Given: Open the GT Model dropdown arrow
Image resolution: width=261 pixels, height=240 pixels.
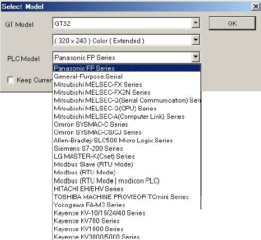Looking at the screenshot, I should [195, 23].
